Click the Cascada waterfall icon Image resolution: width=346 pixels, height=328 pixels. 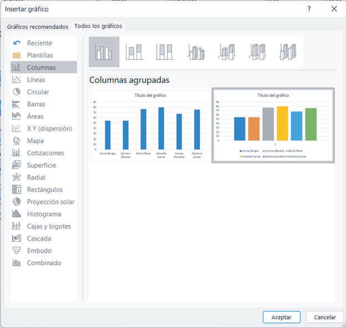[x=17, y=238]
